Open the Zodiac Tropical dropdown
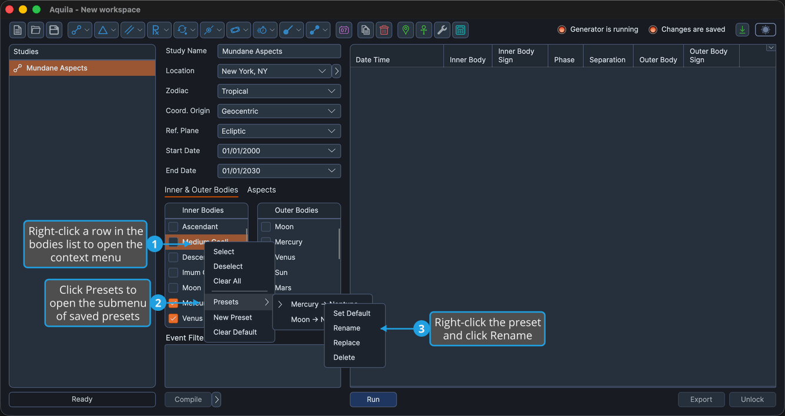Screen dimensions: 785x416 [279, 91]
